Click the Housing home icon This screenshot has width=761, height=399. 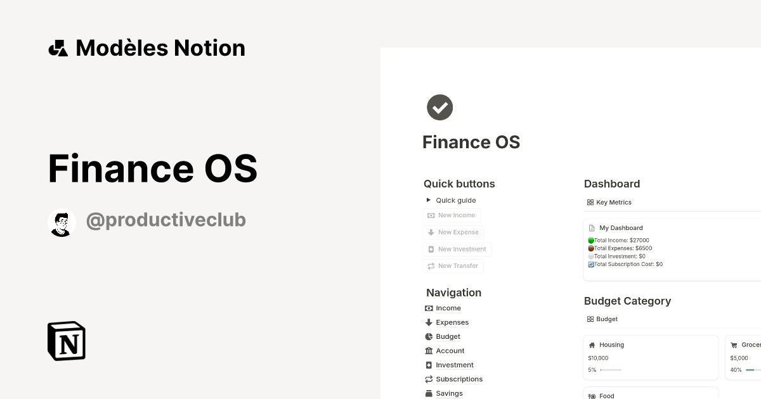click(593, 345)
